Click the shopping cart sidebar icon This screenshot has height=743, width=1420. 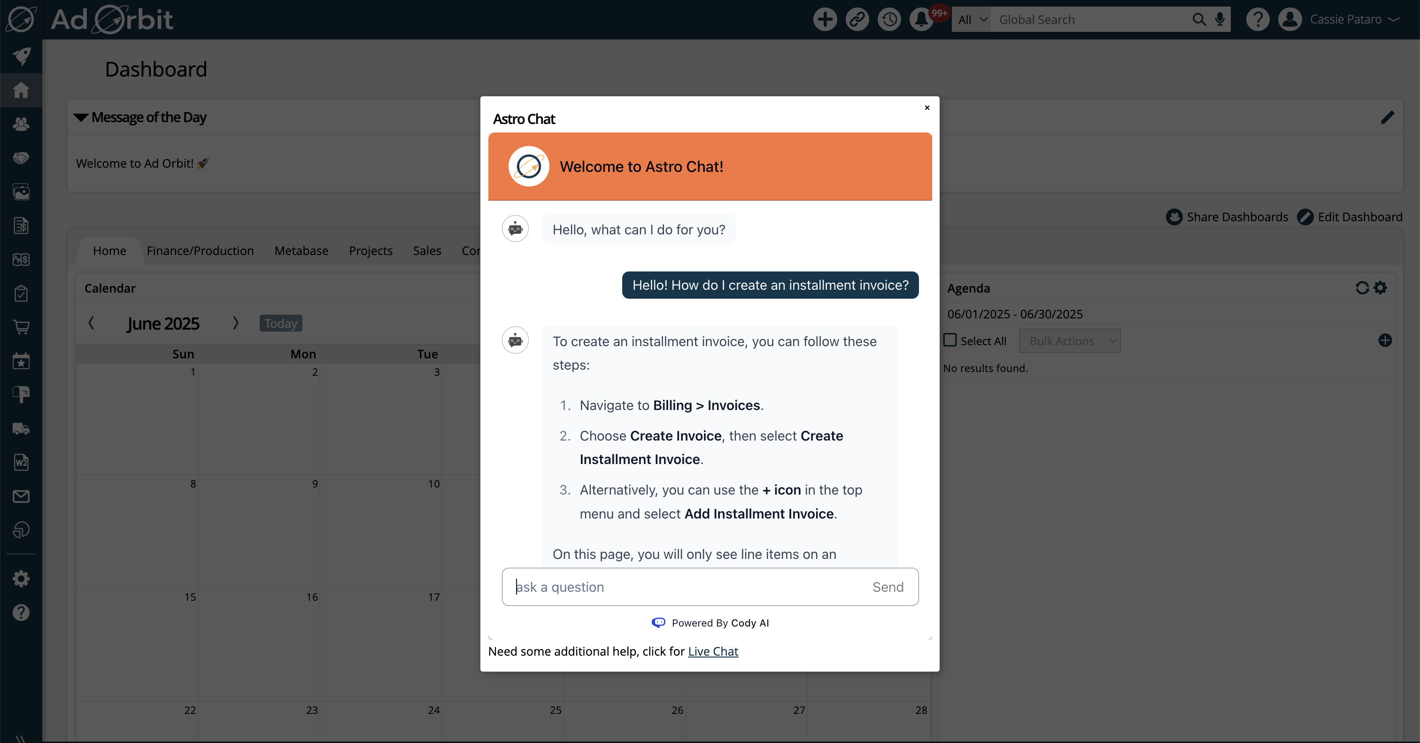click(21, 327)
